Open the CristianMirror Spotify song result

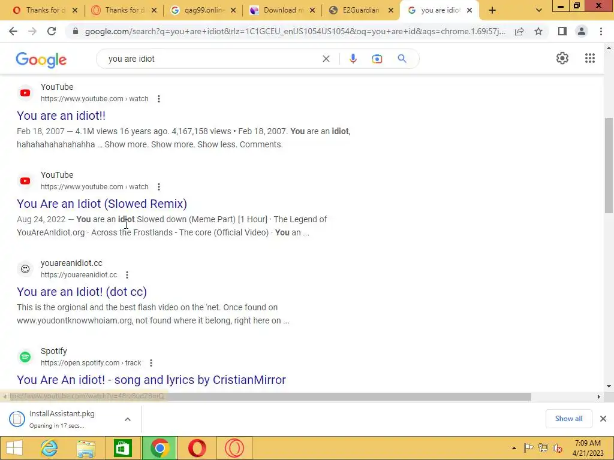click(x=151, y=380)
